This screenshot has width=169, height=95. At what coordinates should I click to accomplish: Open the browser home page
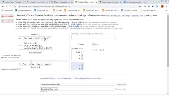coord(15,6)
